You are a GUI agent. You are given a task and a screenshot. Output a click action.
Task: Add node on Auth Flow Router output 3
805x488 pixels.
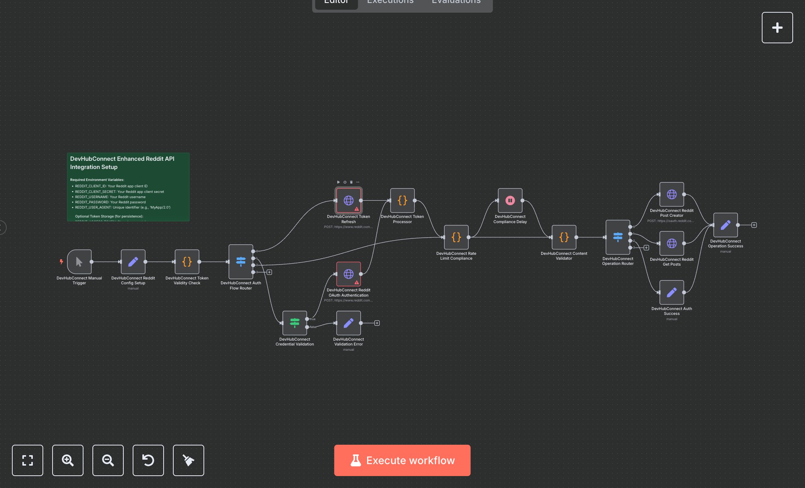point(269,272)
